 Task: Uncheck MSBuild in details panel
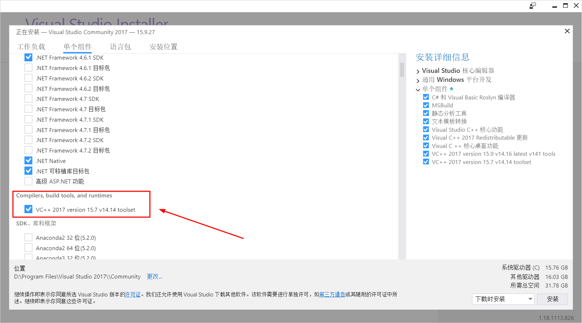pos(426,105)
